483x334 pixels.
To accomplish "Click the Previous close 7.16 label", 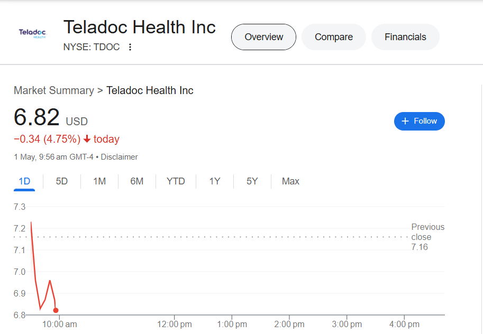I will click(x=427, y=237).
